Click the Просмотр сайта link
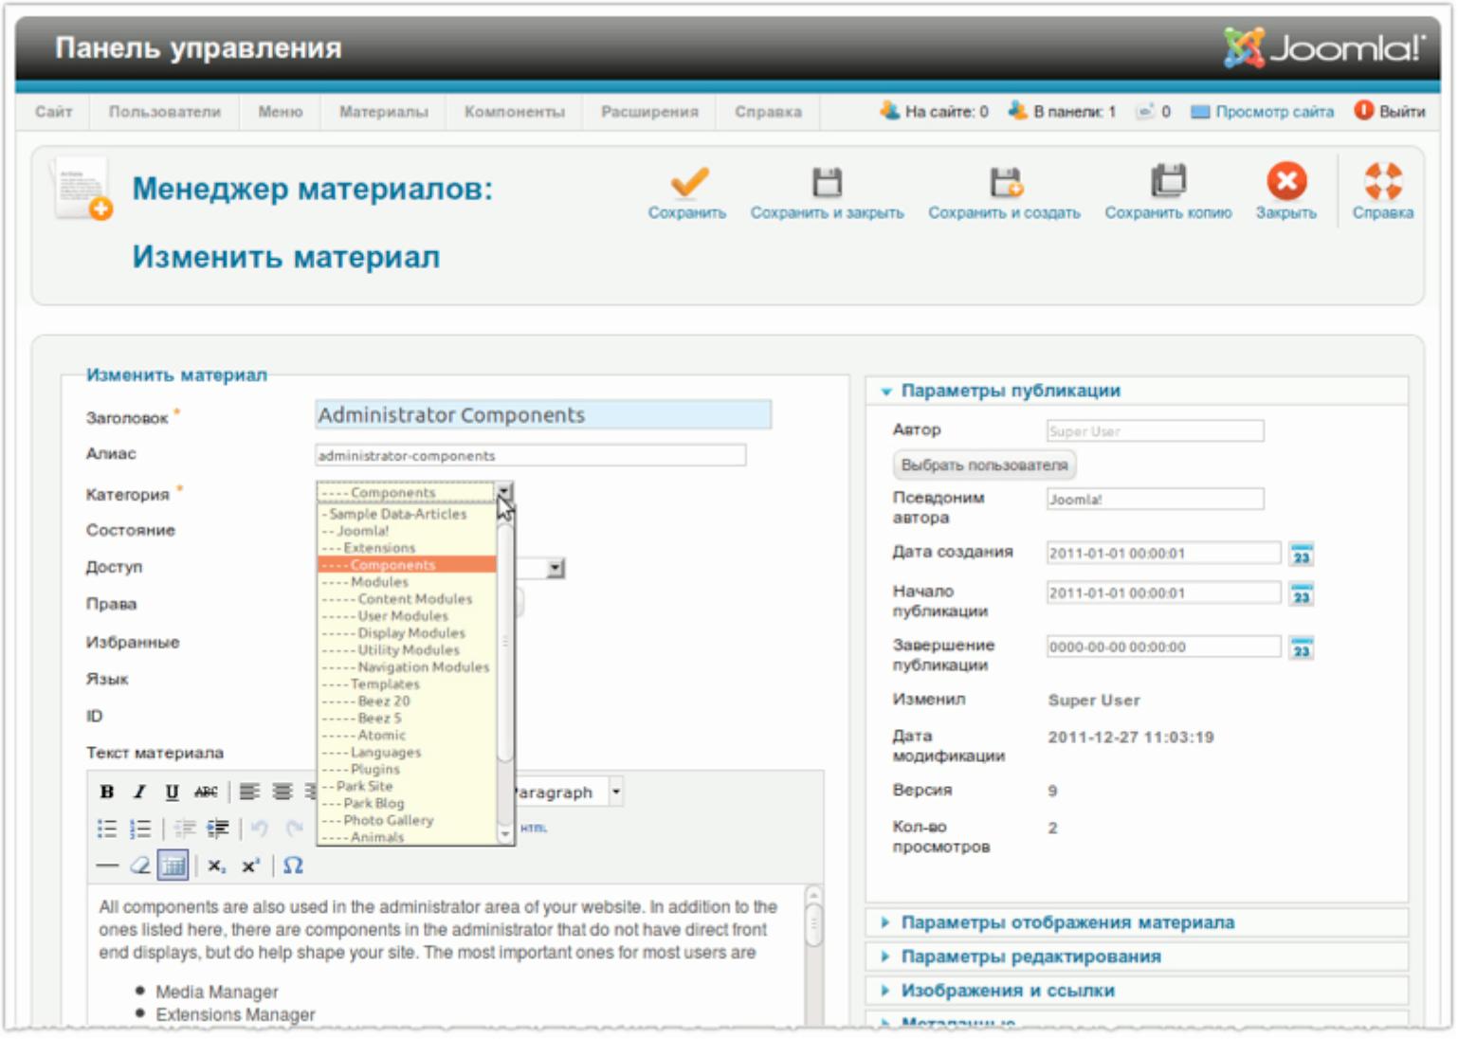Image resolution: width=1458 pixels, height=1039 pixels. 1273,112
